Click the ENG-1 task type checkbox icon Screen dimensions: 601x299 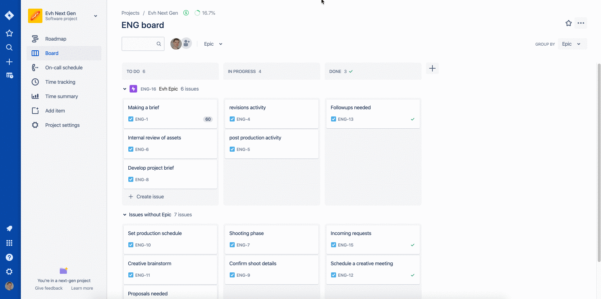[x=131, y=119]
